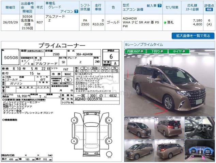
Task: Click 名古屋& 北陸 venue text
Action: coord(27,22)
